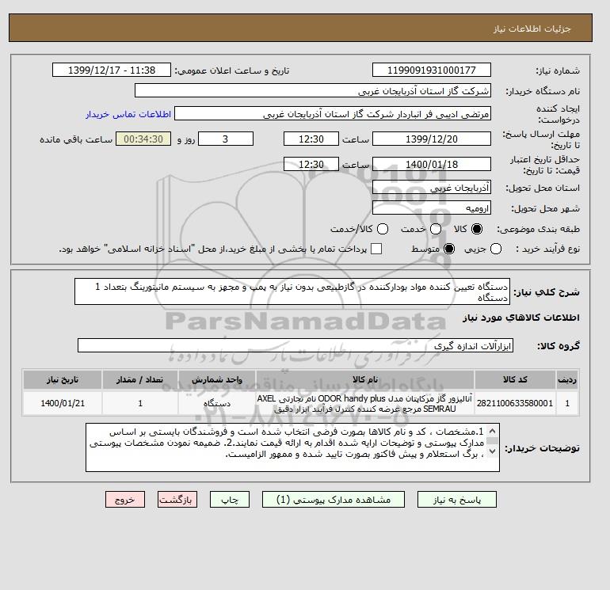Click the ردیف column header
Image resolution: width=610 pixels, height=590 pixels.
(x=566, y=379)
